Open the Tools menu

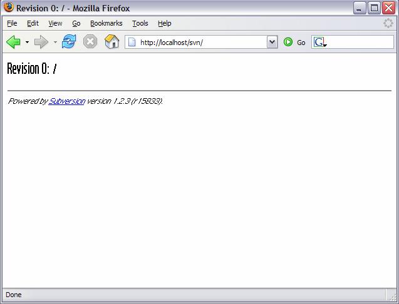140,23
